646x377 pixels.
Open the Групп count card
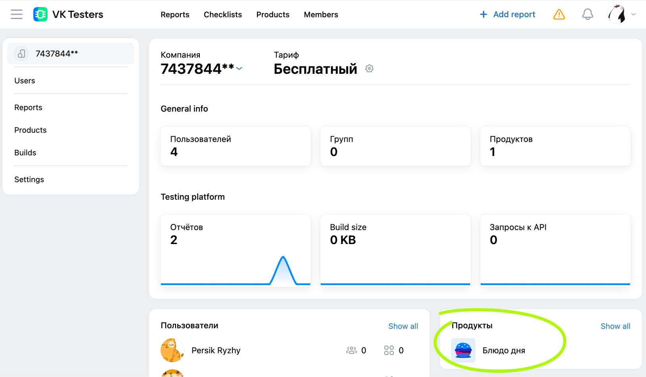(395, 146)
